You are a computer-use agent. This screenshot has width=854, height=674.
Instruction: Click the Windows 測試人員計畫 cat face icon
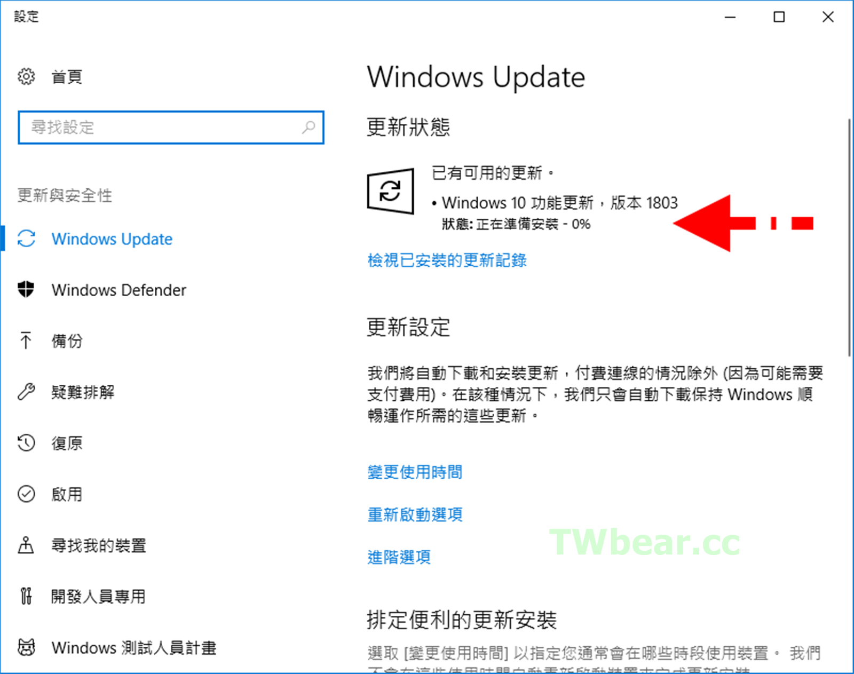pos(26,647)
